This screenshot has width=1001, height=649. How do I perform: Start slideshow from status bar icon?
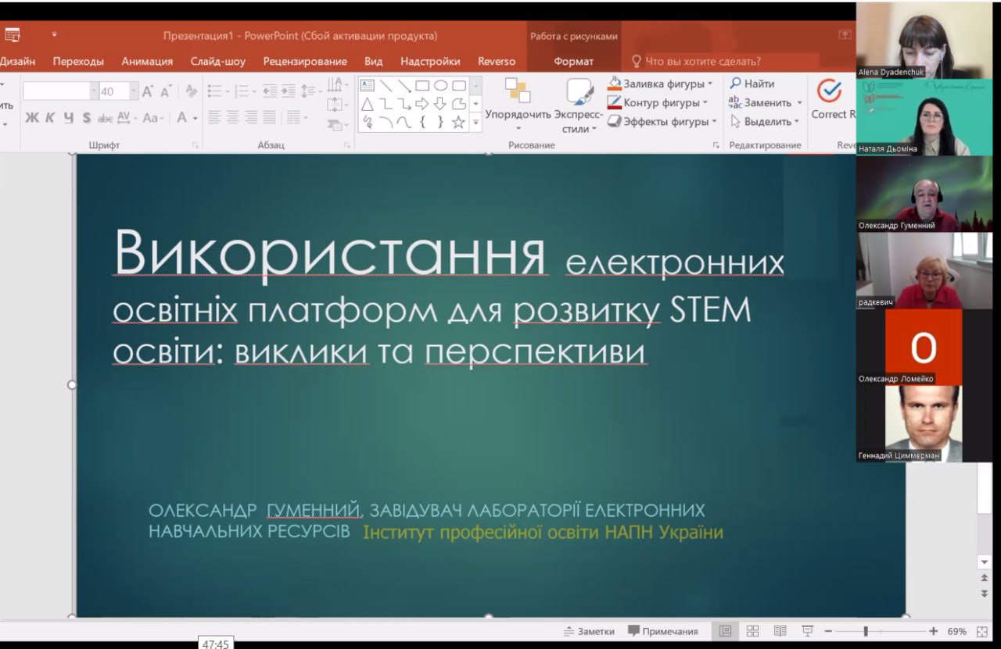pos(807,631)
